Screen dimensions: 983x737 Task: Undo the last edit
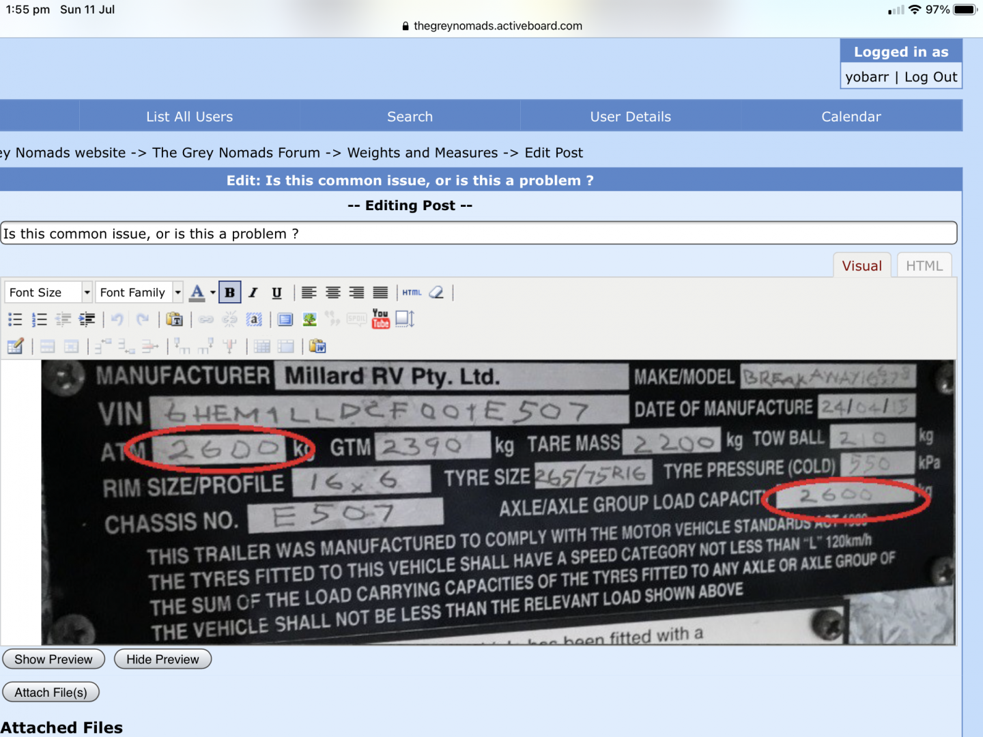pos(117,319)
